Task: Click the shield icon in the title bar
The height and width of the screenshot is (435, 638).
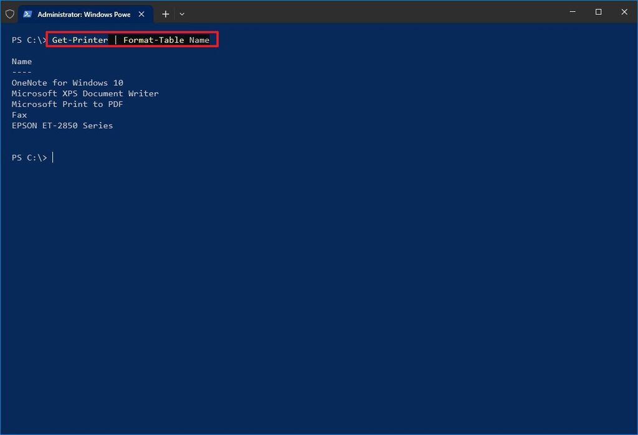Action: [x=10, y=14]
